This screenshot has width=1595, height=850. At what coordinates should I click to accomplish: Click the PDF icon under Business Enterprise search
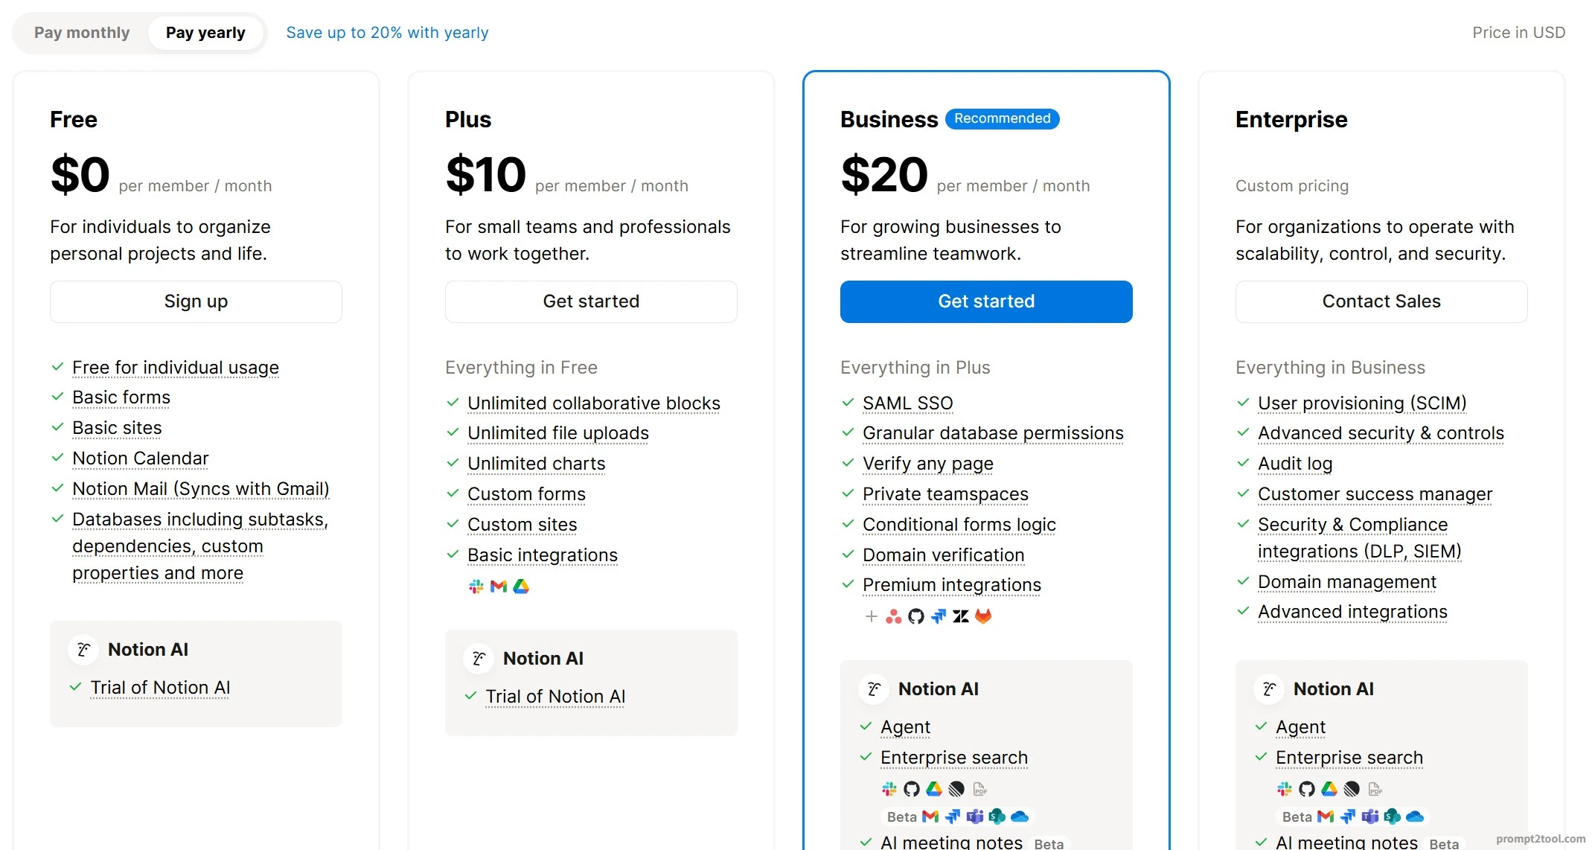(x=979, y=789)
